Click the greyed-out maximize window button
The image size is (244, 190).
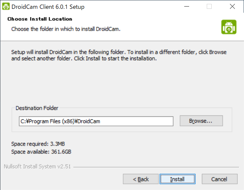click(x=209, y=7)
